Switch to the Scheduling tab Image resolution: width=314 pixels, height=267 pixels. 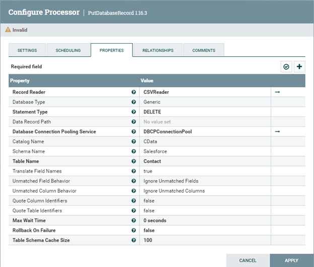68,51
